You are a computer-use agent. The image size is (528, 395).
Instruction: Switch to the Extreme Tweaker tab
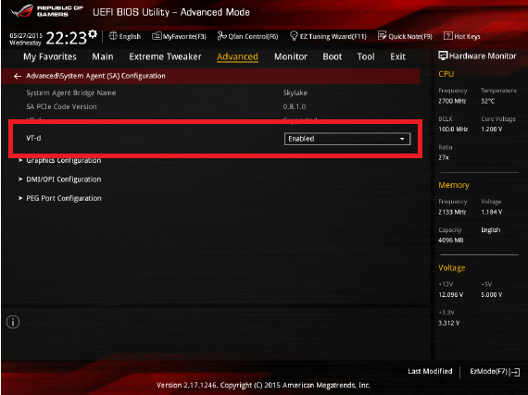coord(165,56)
